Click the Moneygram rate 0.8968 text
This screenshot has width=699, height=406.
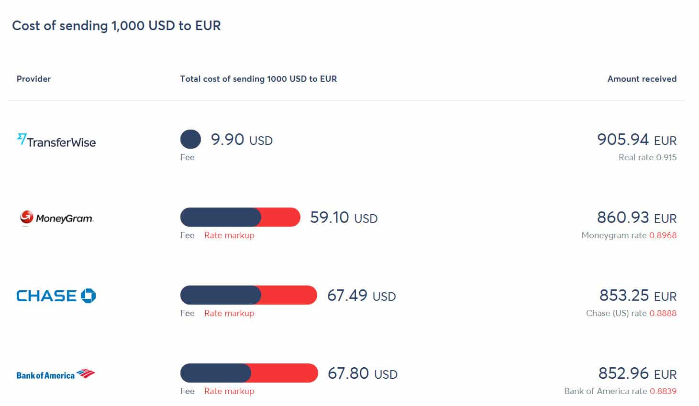[x=629, y=235]
